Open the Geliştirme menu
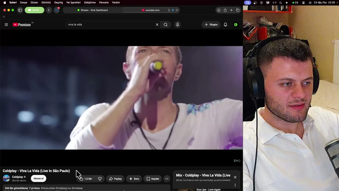This screenshot has height=191, width=339. [90, 2]
